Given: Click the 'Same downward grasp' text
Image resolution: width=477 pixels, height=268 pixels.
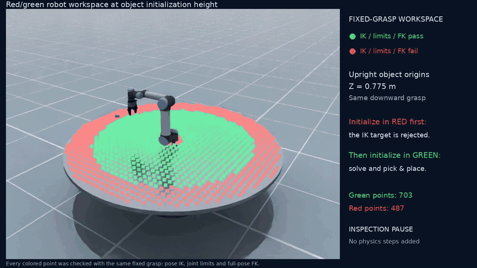Looking at the screenshot, I should 387,98.
